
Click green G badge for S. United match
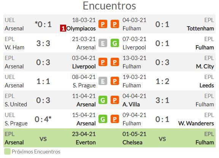[x=103, y=100]
